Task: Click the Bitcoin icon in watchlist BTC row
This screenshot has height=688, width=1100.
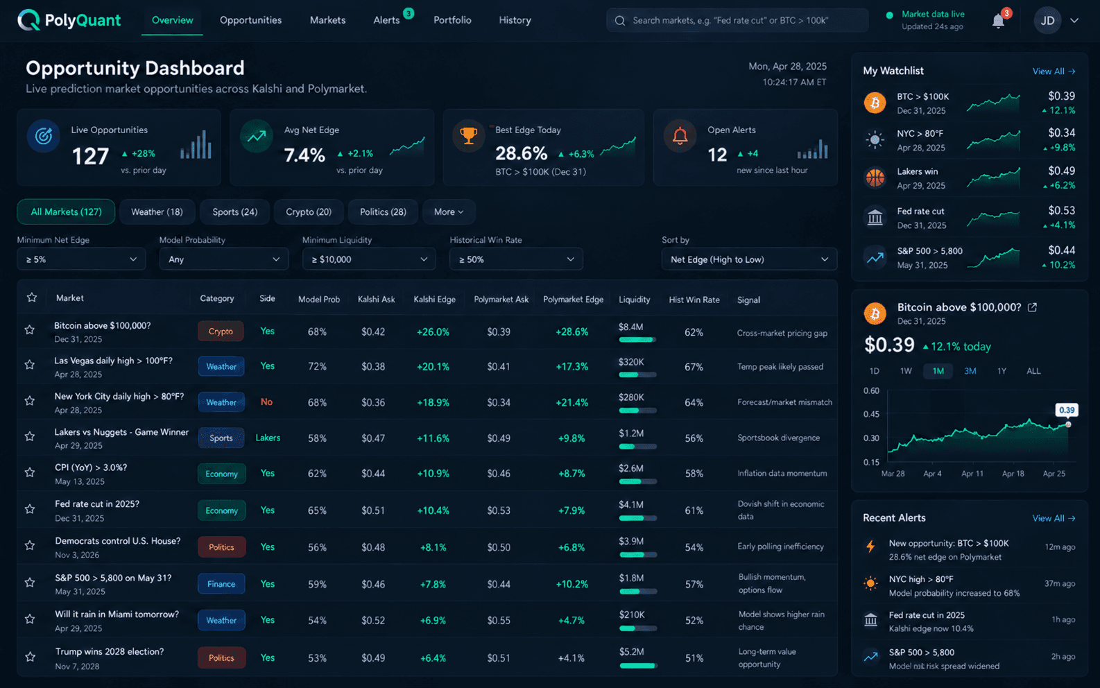Action: click(x=875, y=103)
